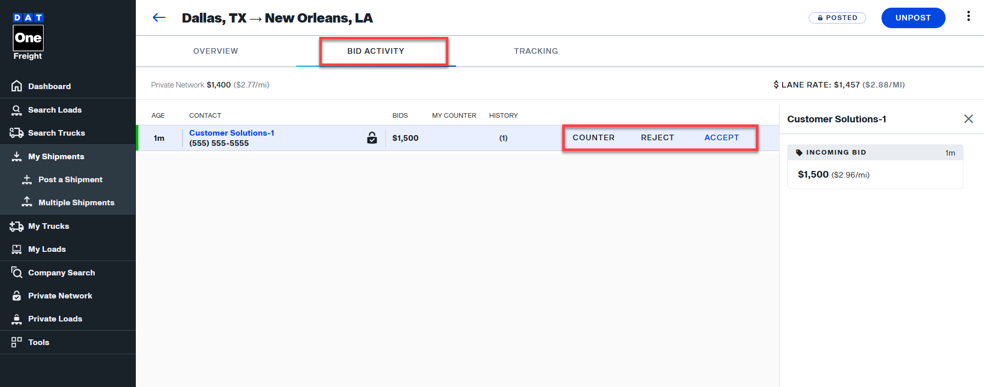Click the incoming bid tag icon
Screen dimensions: 984x387
[799, 153]
